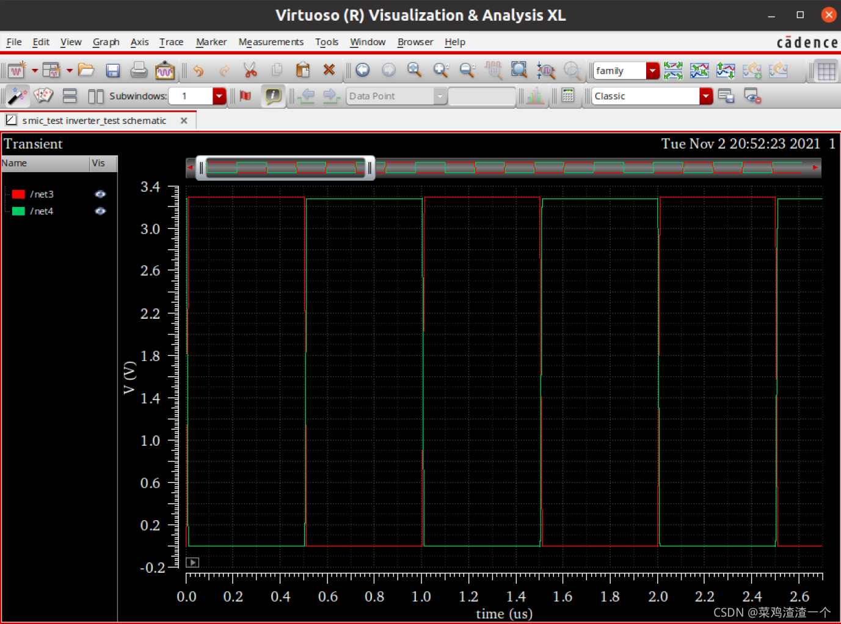The image size is (841, 624).
Task: Click the combine all traces icon
Action: click(x=699, y=70)
